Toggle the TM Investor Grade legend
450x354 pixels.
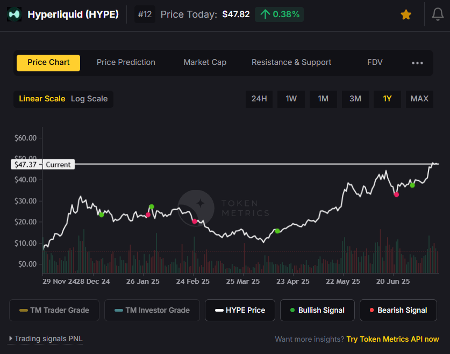click(x=152, y=310)
